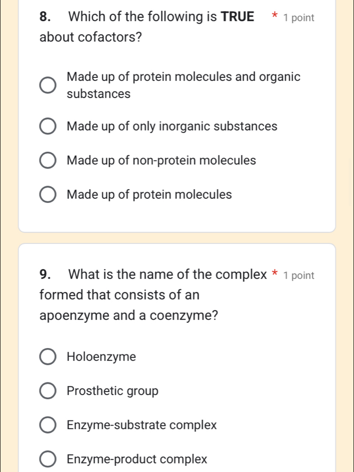Select "Enzyme-product complex" option
This screenshot has width=354, height=472.
point(48,459)
